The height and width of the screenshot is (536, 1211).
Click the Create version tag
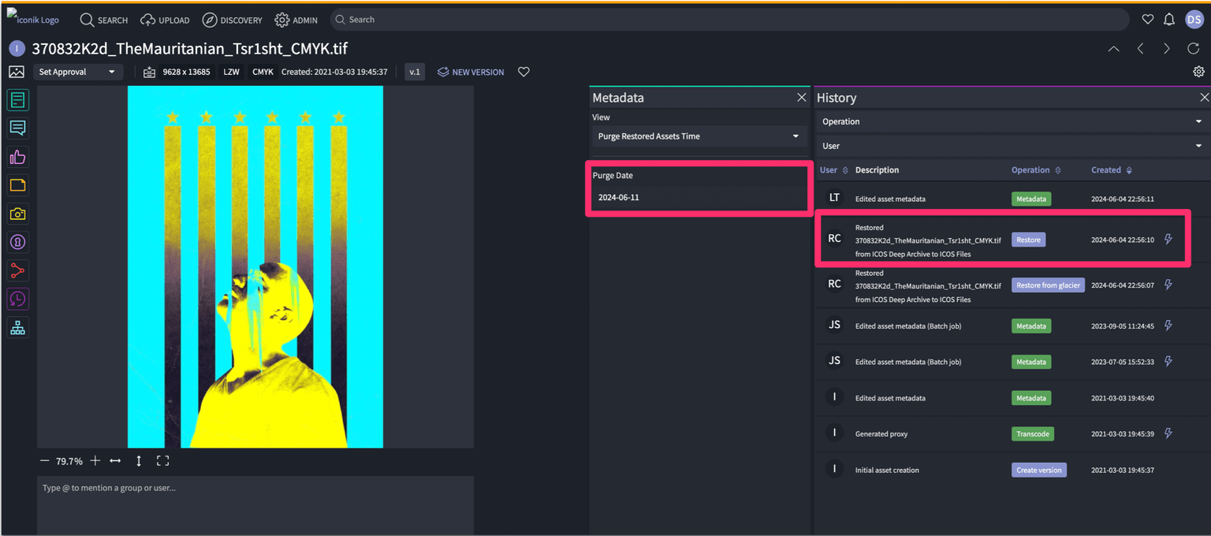pyautogui.click(x=1038, y=470)
